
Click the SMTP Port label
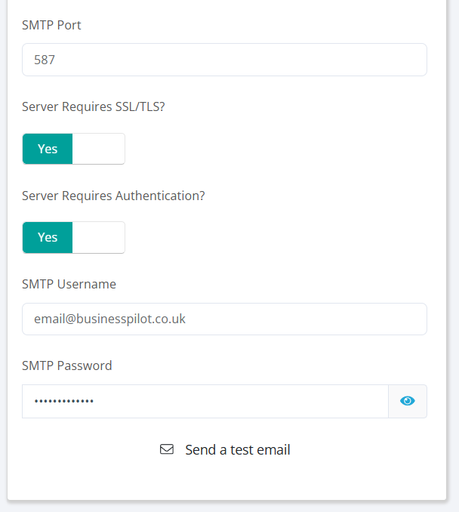point(51,25)
